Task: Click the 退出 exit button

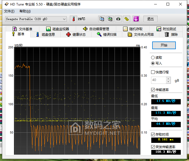Action: (151, 19)
